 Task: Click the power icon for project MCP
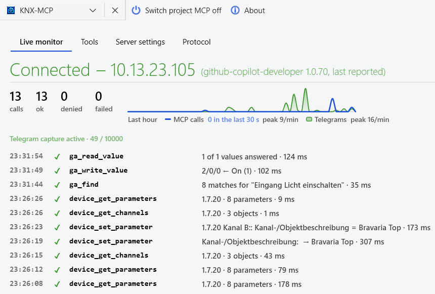[136, 11]
